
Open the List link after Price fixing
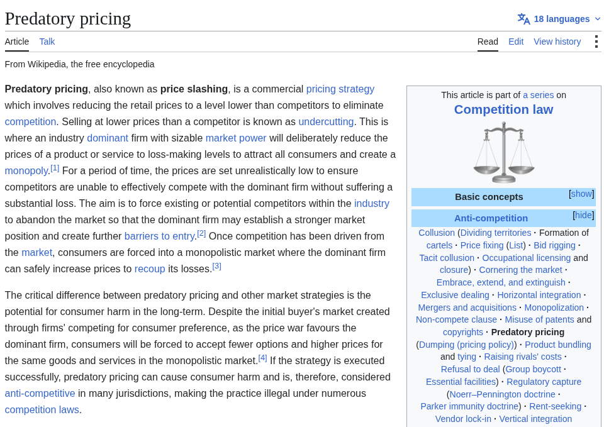point(516,245)
